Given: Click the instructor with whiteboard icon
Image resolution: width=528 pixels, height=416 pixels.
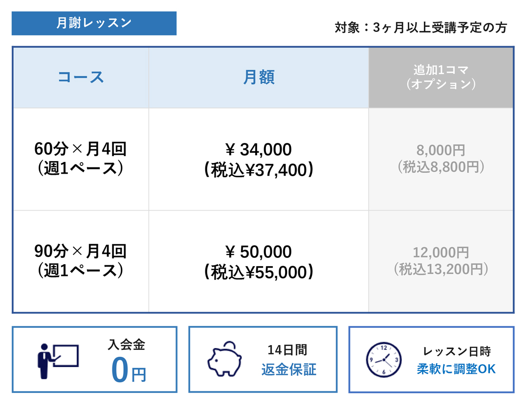Looking at the screenshot, I should click(58, 361).
